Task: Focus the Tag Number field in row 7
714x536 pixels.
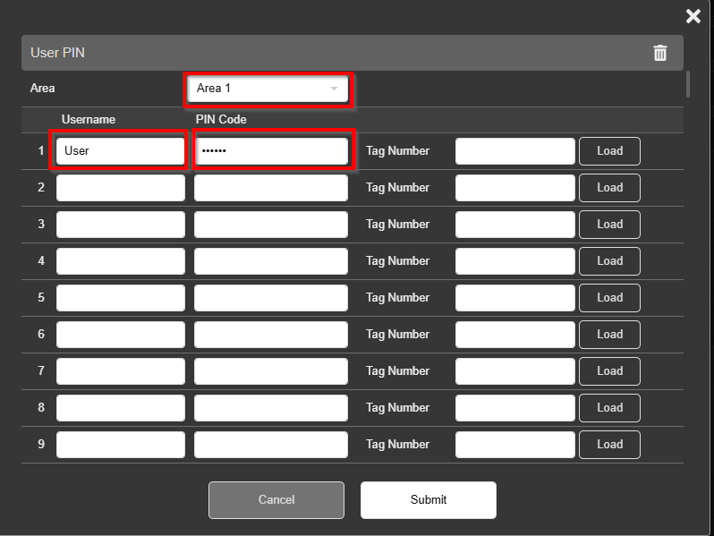Action: [x=514, y=371]
